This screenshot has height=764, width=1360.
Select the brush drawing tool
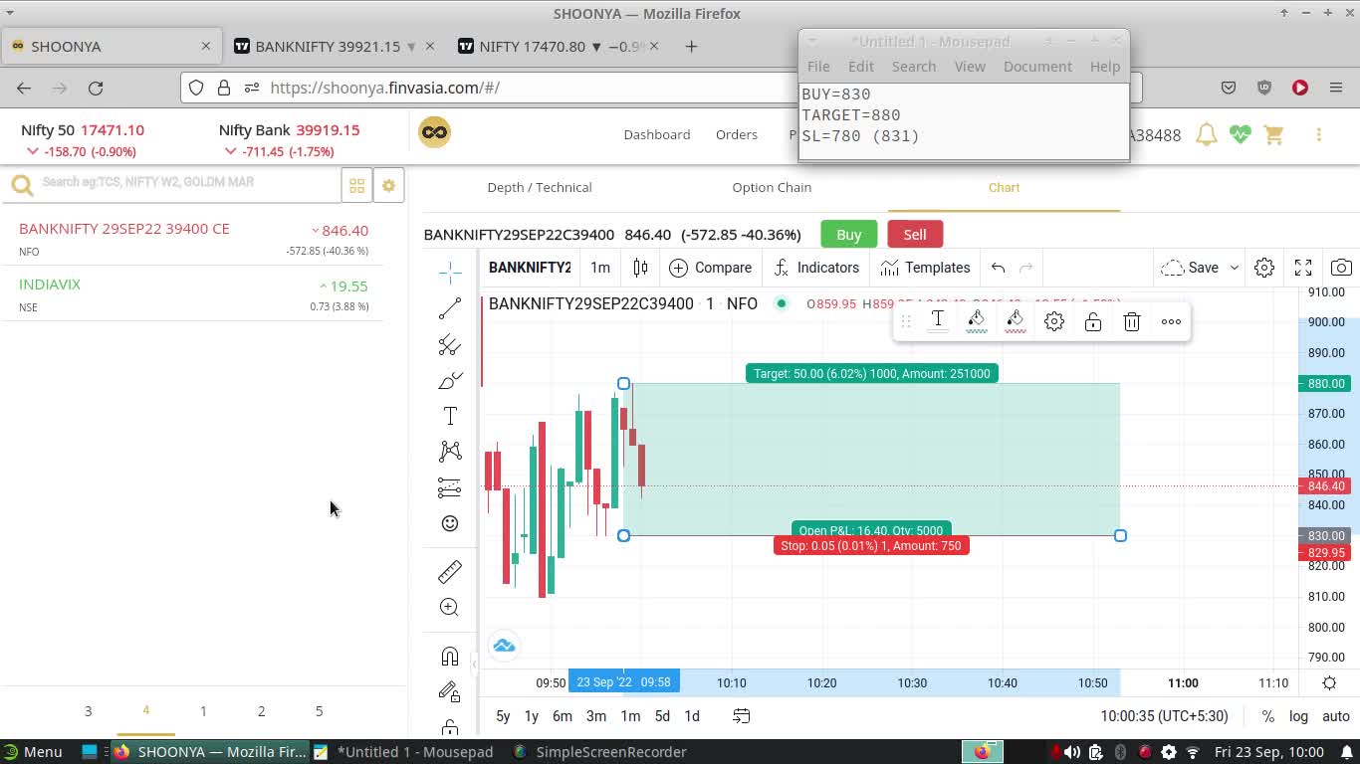point(450,381)
